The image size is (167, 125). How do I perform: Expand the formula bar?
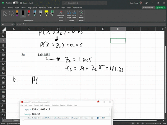pyautogui.click(x=165, y=24)
